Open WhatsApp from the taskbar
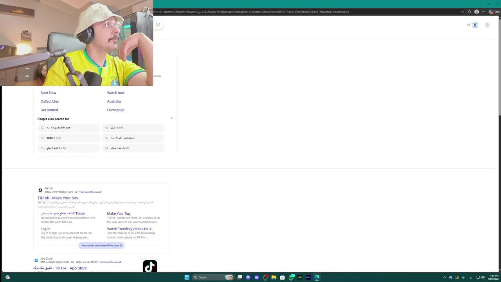Viewport: 501px width, 282px height. tap(291, 277)
